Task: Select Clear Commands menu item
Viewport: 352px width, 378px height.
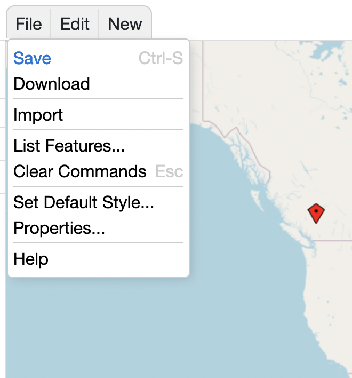Action: tap(80, 171)
